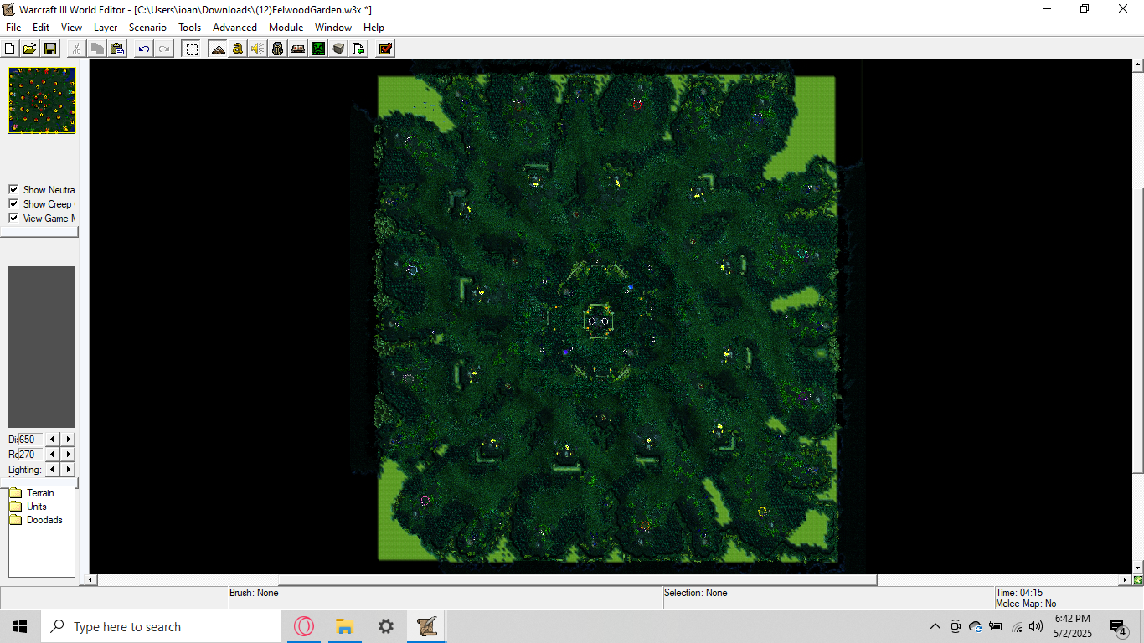Increase camera rotation with right arrow

(x=69, y=455)
